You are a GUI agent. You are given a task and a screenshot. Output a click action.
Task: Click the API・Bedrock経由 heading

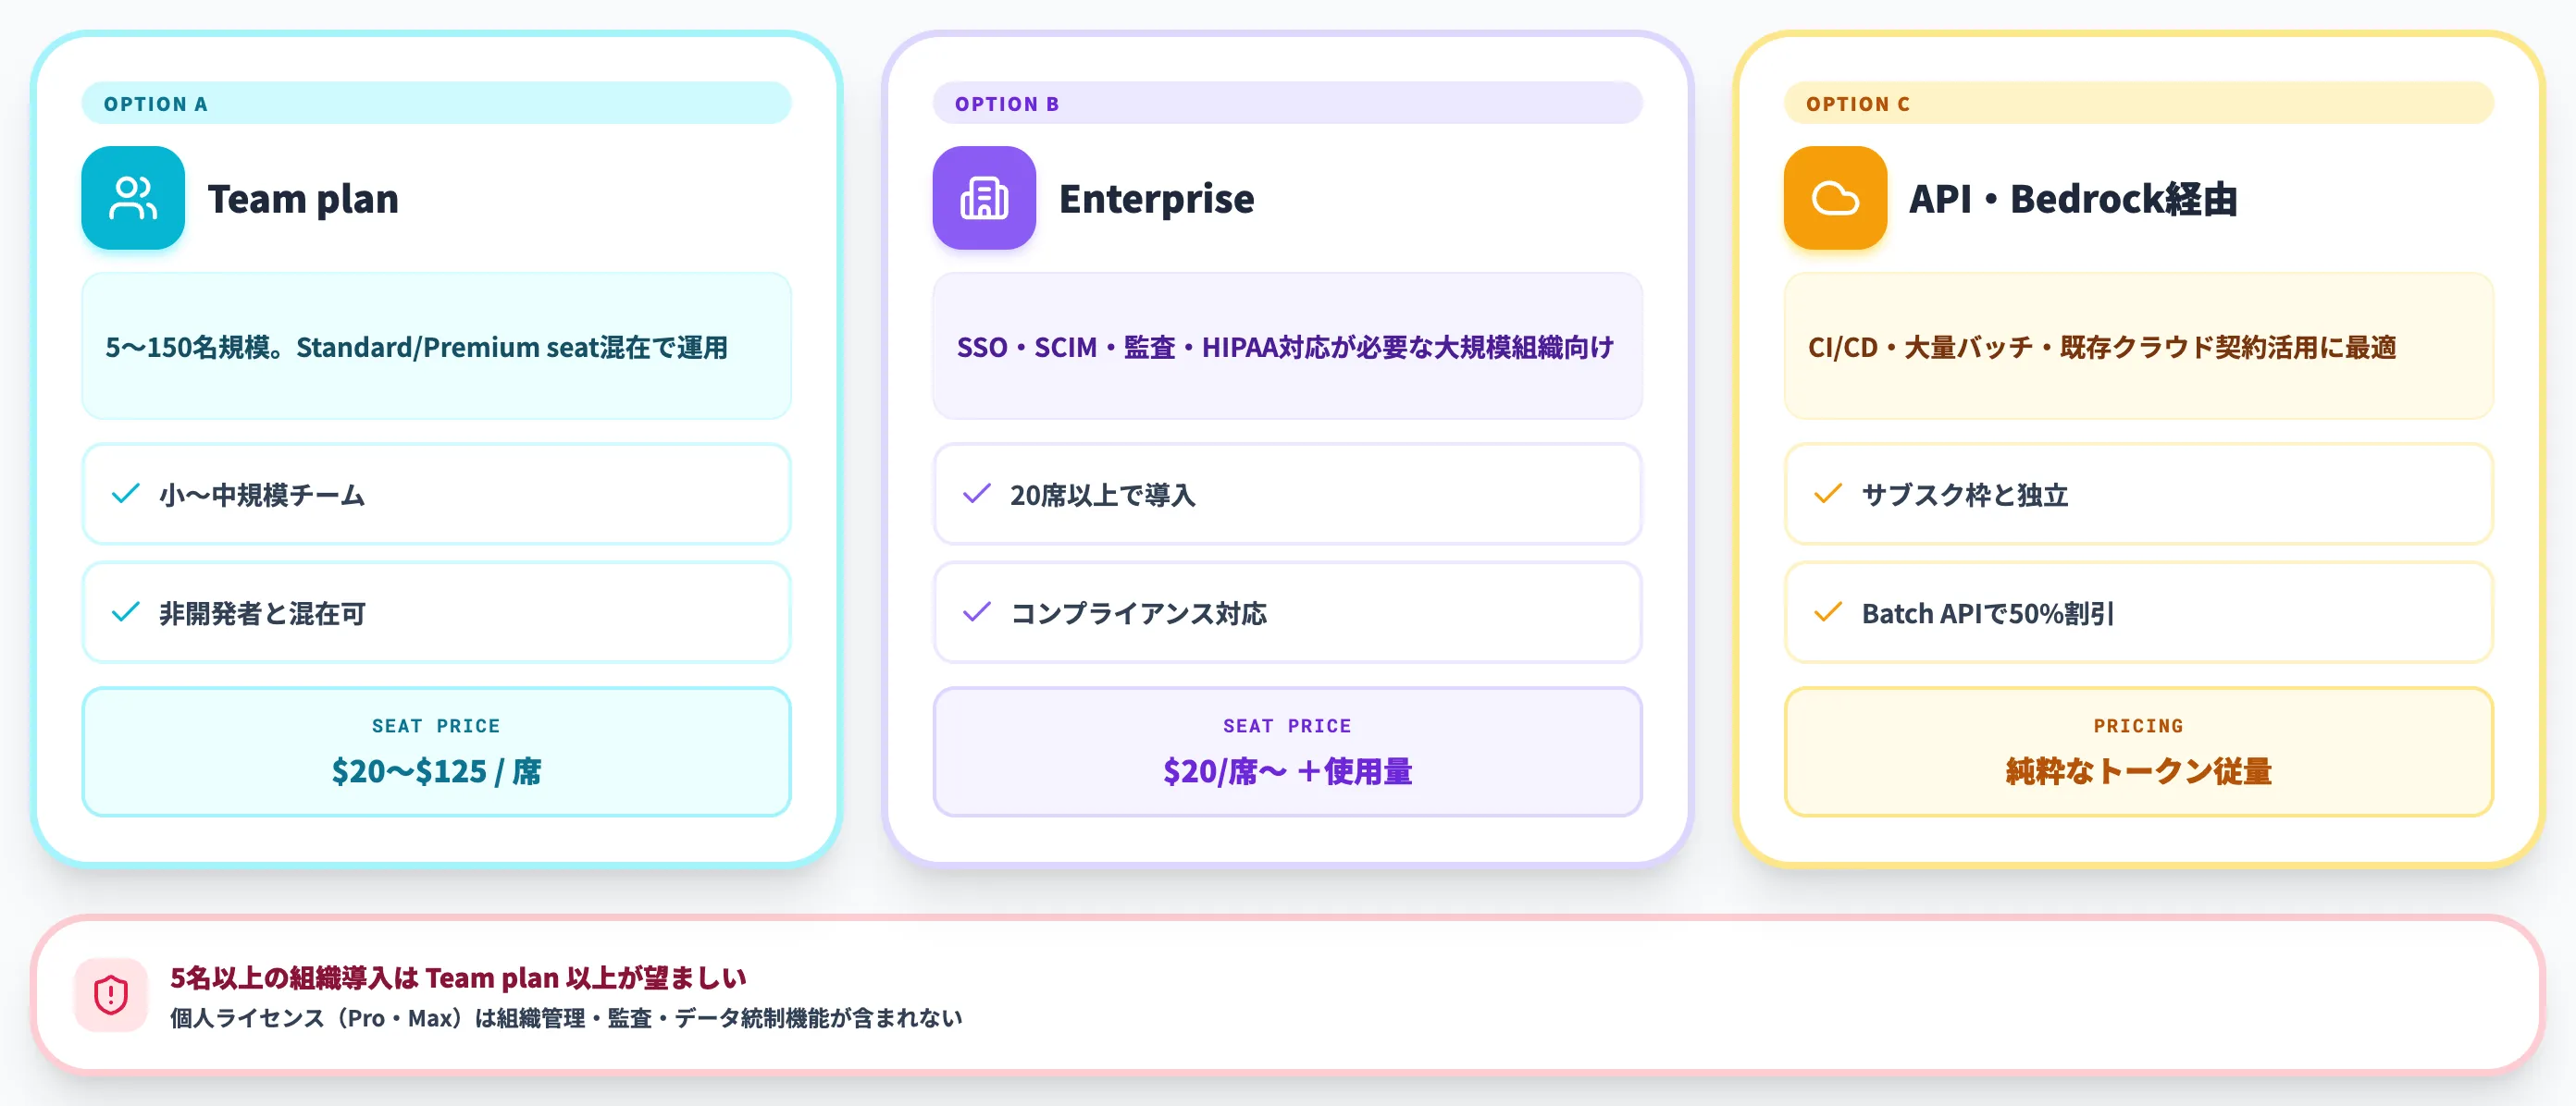point(2073,199)
